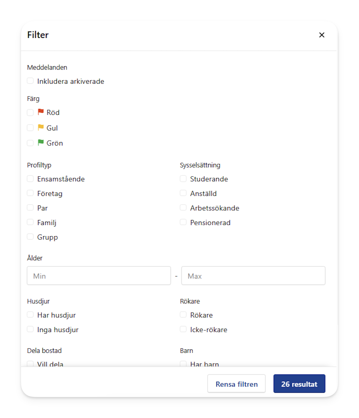Click the Sysselsättning section heading
359x418 pixels.
(x=200, y=165)
